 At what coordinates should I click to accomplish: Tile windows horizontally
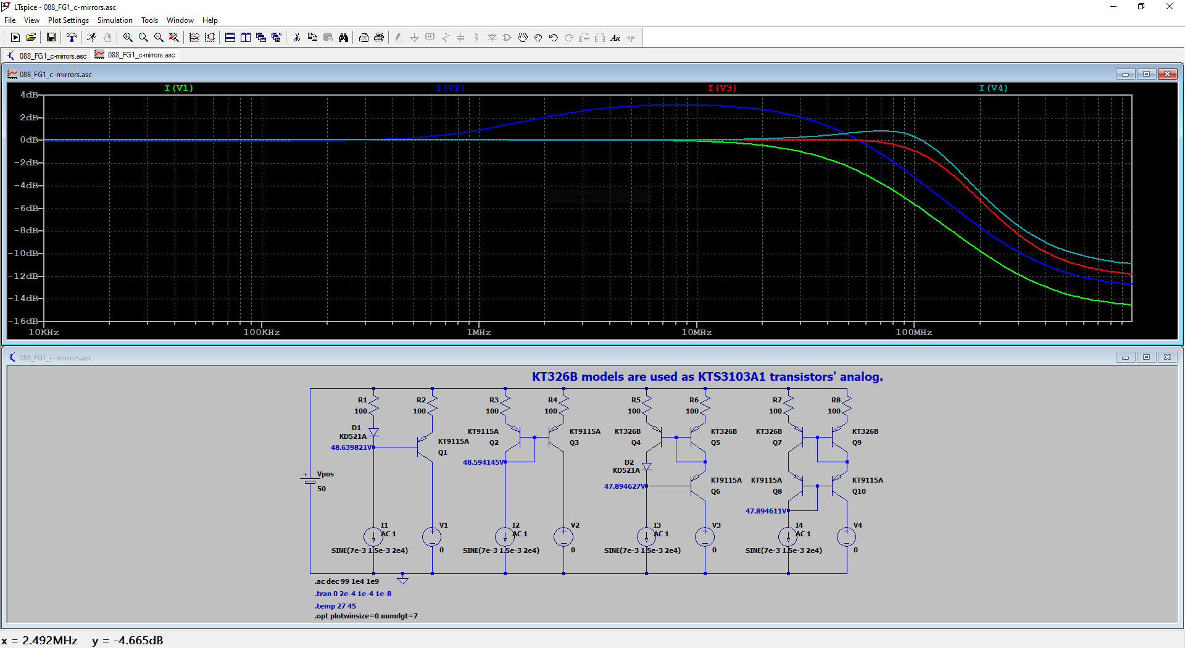pyautogui.click(x=230, y=38)
